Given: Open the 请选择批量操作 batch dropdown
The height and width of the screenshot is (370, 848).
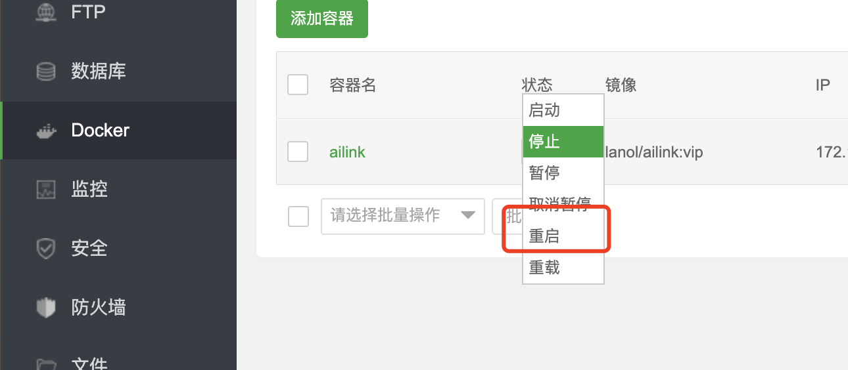Looking at the screenshot, I should 394,216.
